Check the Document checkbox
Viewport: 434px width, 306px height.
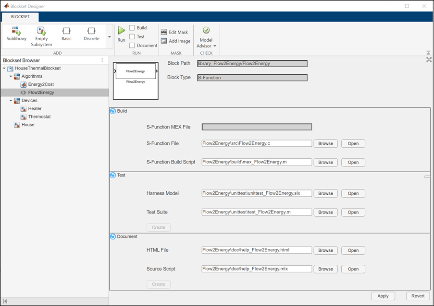[x=132, y=46]
